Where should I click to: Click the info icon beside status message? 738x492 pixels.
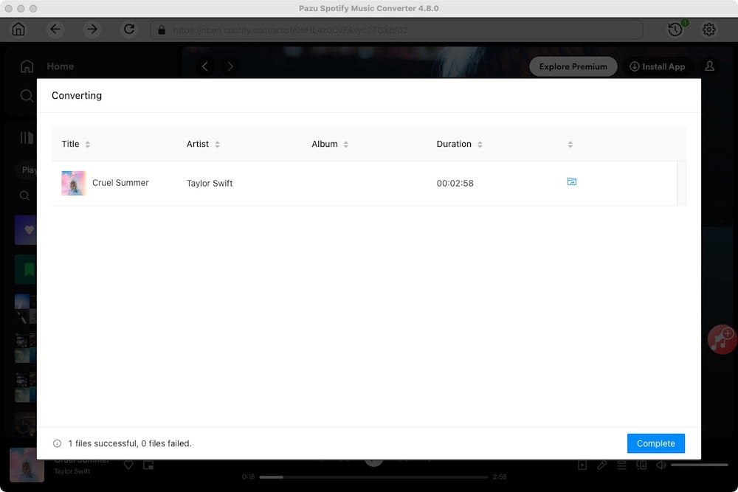(57, 443)
